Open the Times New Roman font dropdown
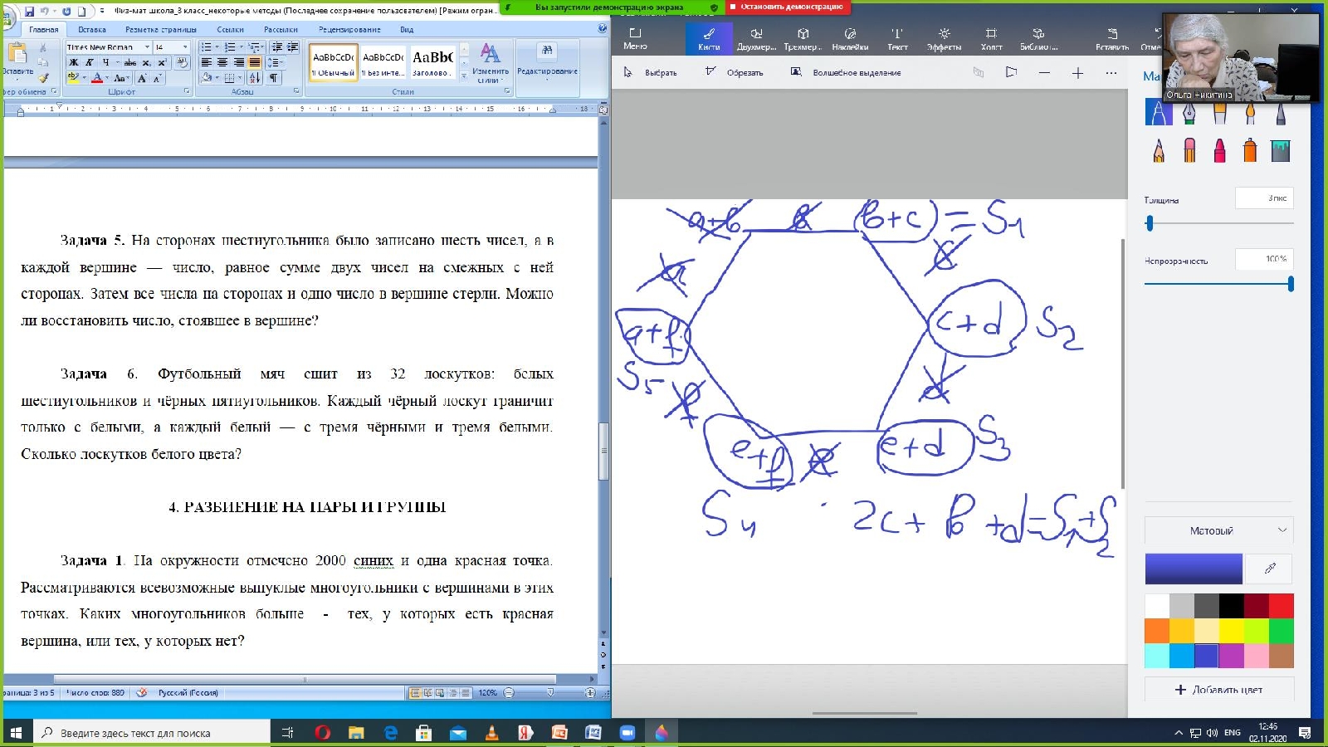 click(147, 47)
